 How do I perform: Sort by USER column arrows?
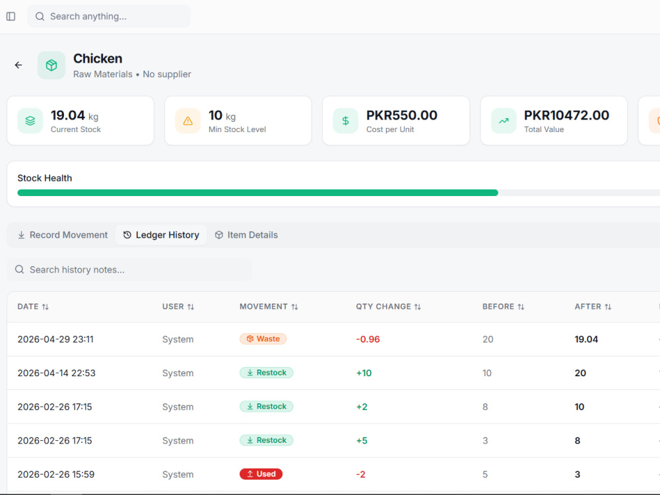(191, 307)
